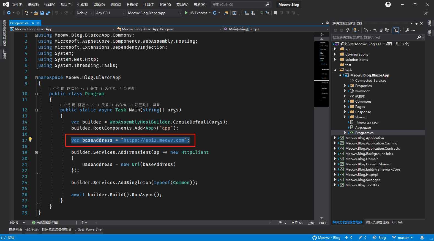Start debugging with IIS Express play button
This screenshot has height=241, width=434.
tap(186, 13)
